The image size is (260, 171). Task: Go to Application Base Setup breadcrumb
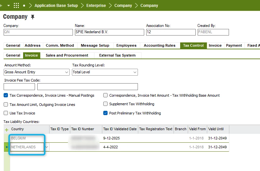[x=56, y=6]
